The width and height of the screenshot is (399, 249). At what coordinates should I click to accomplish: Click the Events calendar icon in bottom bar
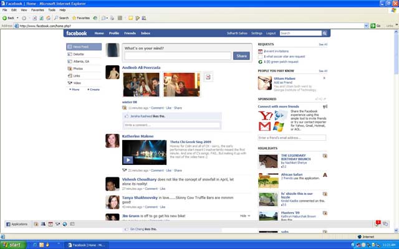coord(50,224)
